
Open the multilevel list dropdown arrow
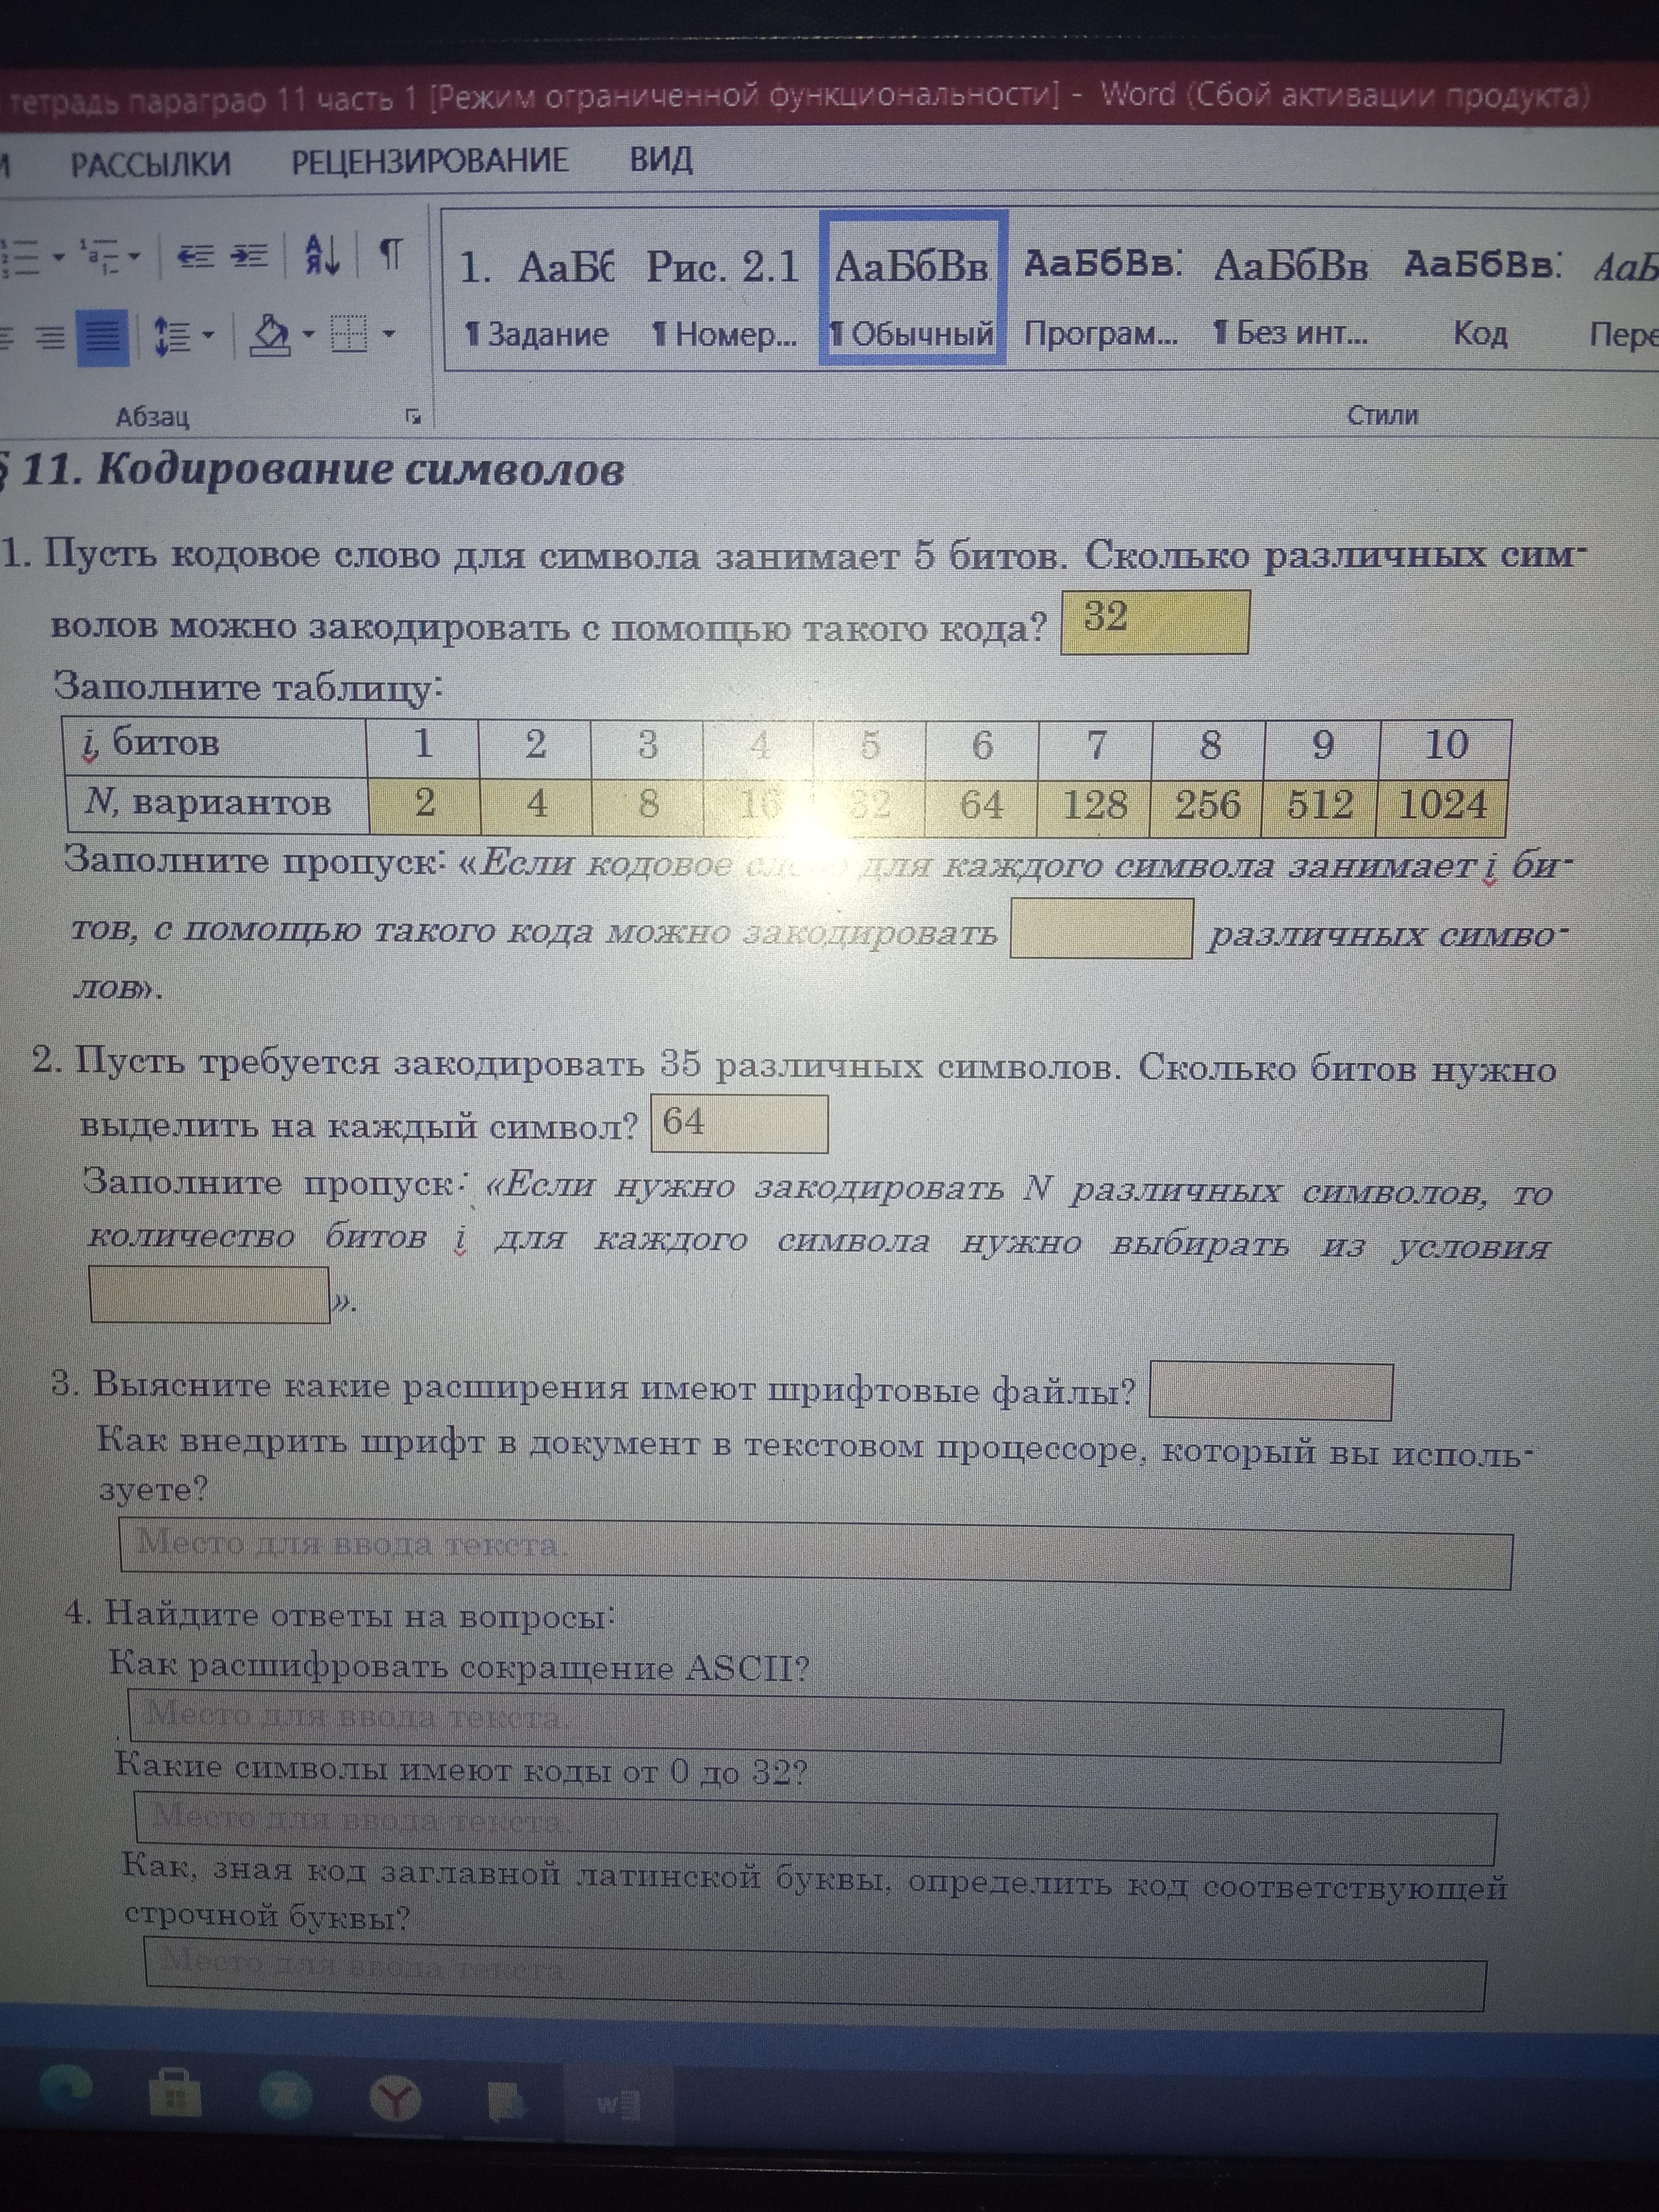tap(134, 257)
